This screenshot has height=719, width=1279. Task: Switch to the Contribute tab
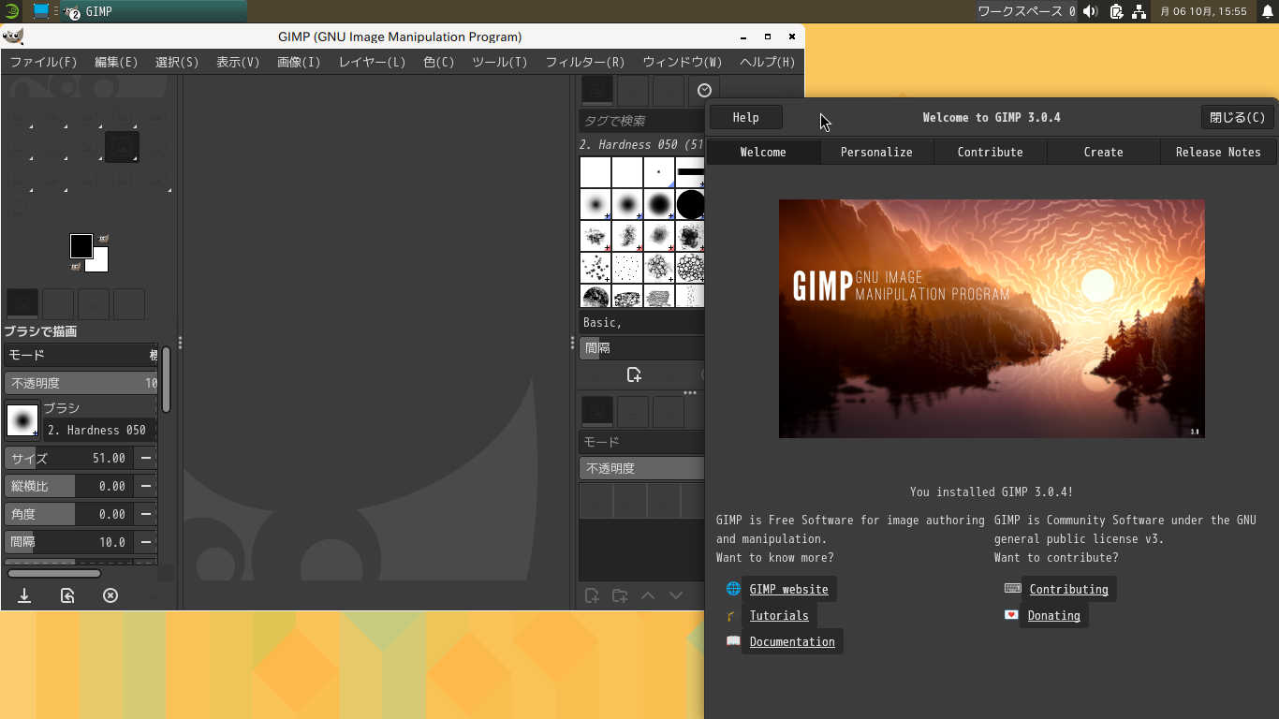click(x=990, y=152)
